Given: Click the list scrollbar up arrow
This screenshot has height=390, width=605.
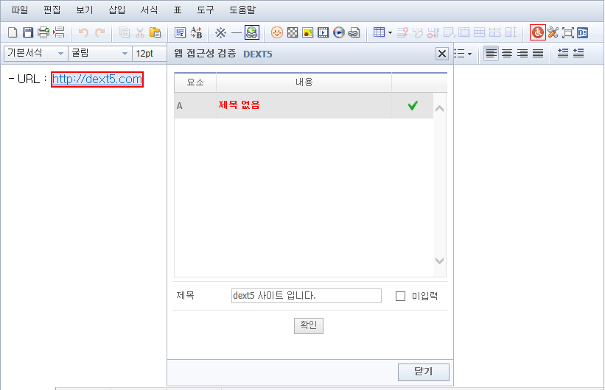Looking at the screenshot, I should (x=439, y=109).
